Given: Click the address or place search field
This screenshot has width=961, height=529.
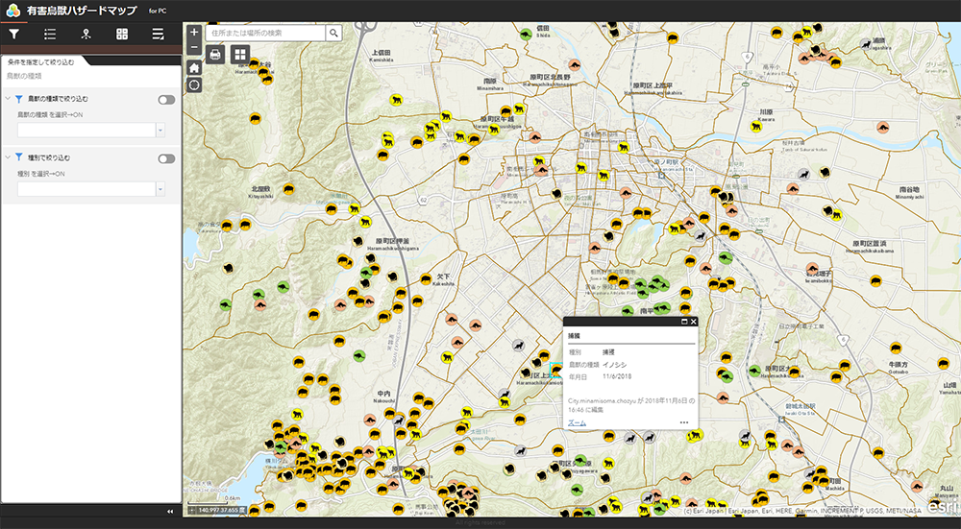Looking at the screenshot, I should 264,33.
